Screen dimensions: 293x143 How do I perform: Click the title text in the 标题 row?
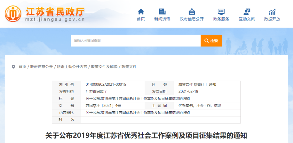tap(138, 99)
